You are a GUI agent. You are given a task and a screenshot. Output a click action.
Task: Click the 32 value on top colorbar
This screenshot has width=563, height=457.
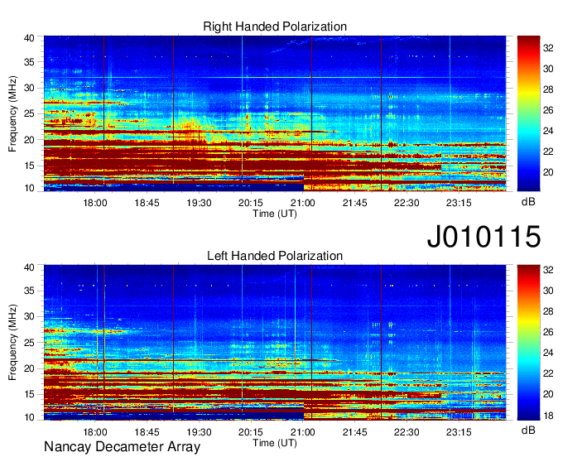coord(548,48)
